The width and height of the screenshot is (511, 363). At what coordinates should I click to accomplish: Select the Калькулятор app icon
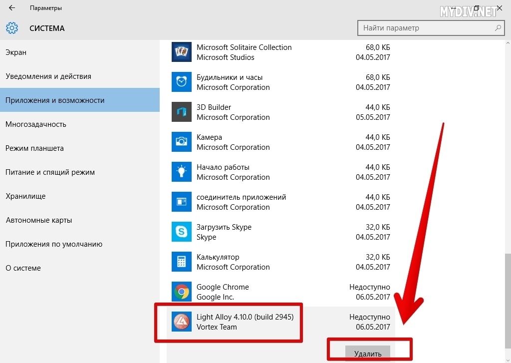pyautogui.click(x=181, y=262)
